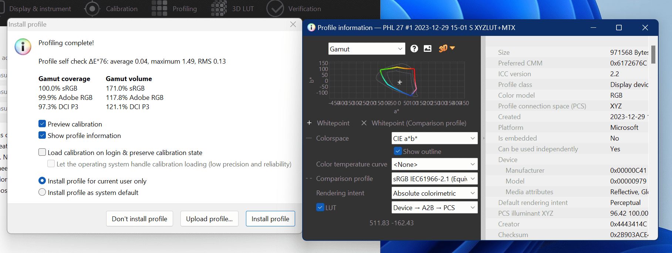Select Install profile as system default
This screenshot has height=253, width=672.
(x=42, y=192)
